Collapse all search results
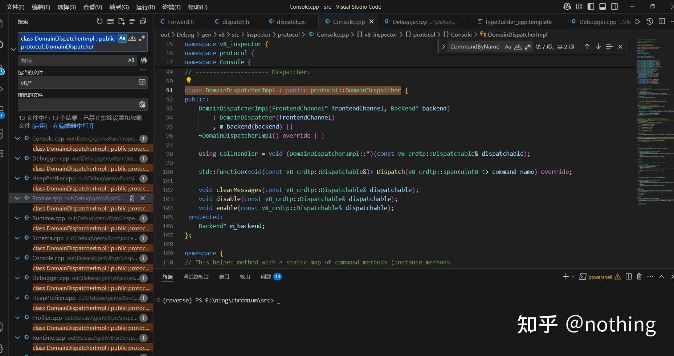The width and height of the screenshot is (674, 356). (143, 22)
